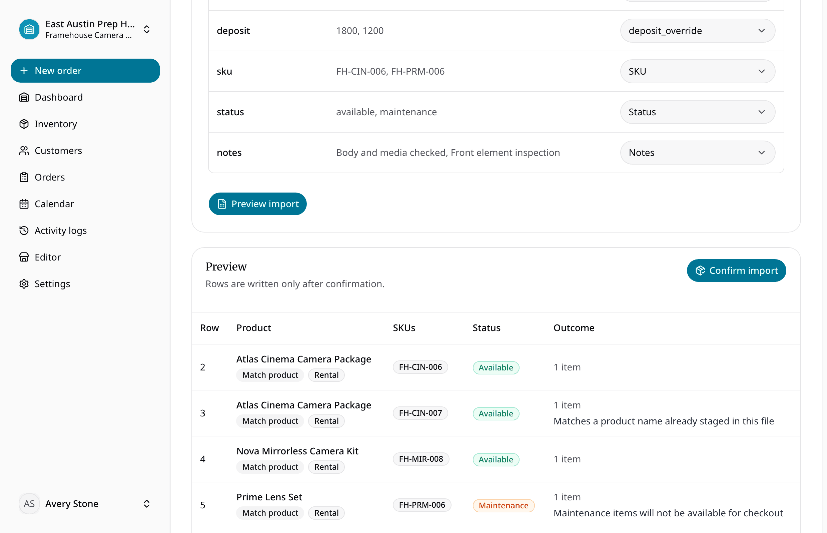Click the Editor storefront icon

click(24, 257)
